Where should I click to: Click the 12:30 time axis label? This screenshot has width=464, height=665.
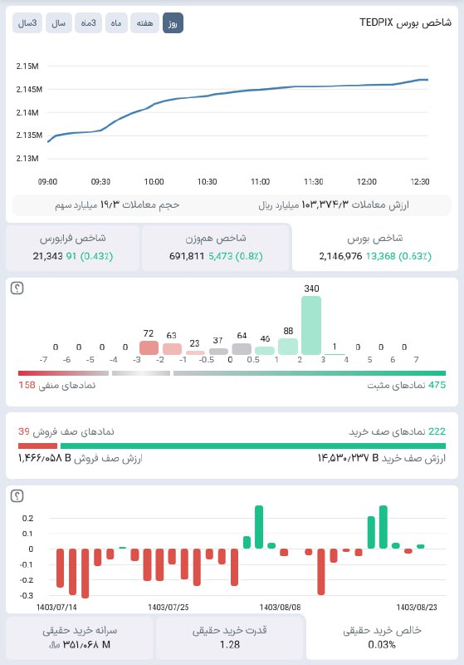coord(420,181)
